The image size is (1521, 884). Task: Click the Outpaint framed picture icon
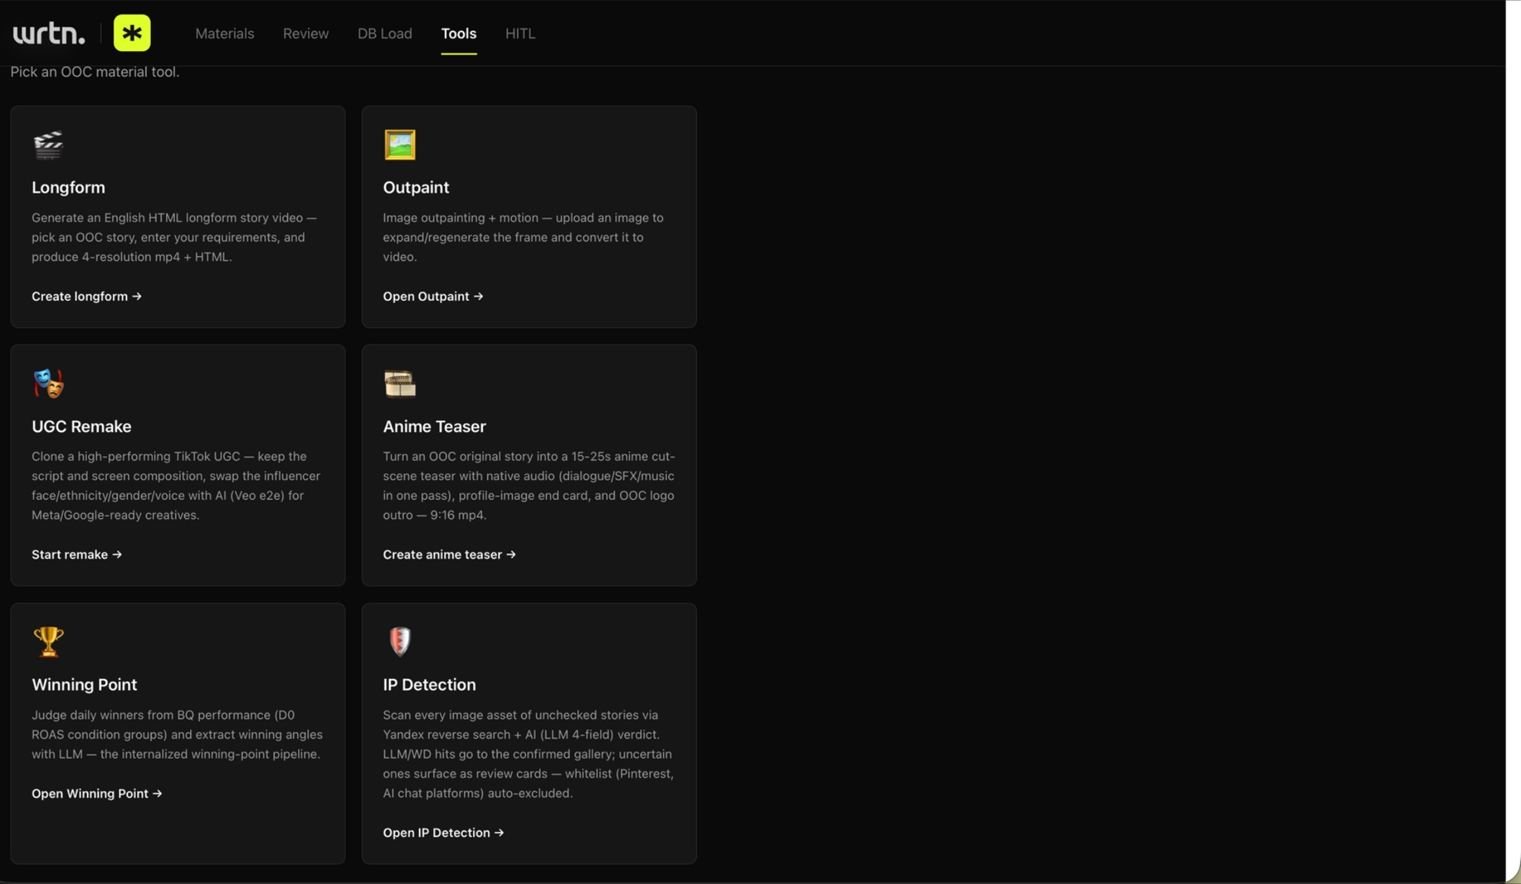pyautogui.click(x=400, y=145)
